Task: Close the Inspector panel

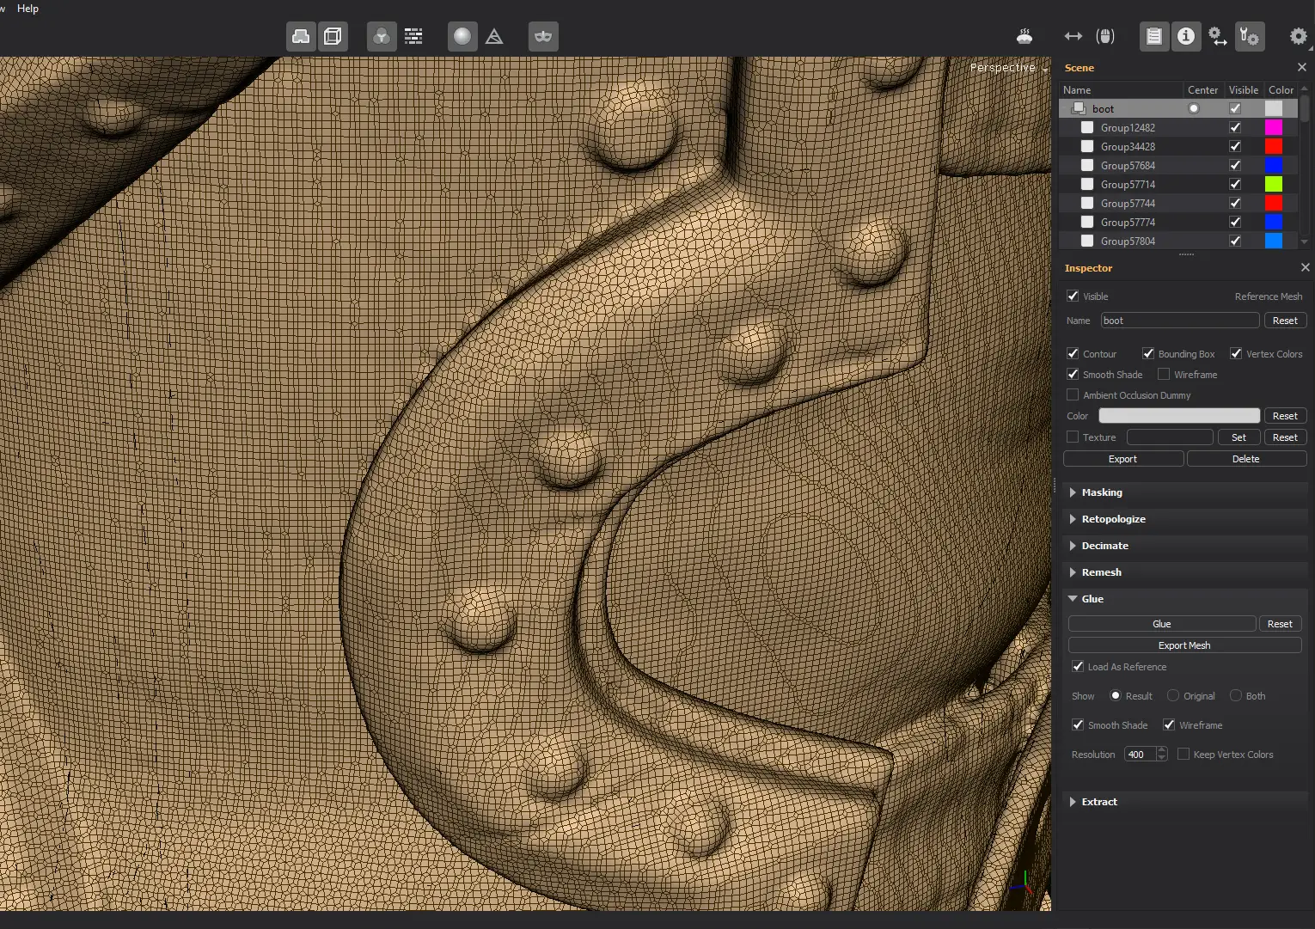Action: [x=1306, y=267]
